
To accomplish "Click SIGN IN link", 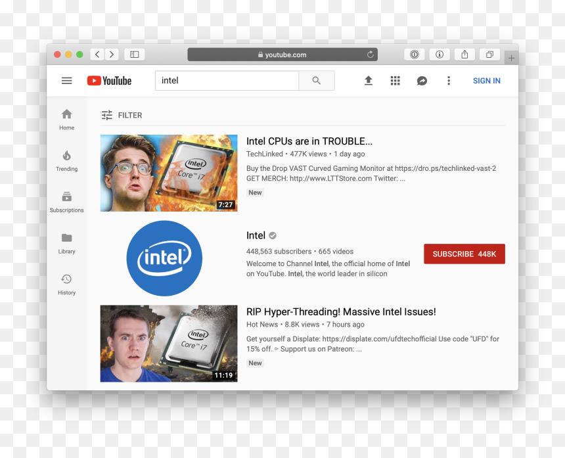I will pos(486,81).
